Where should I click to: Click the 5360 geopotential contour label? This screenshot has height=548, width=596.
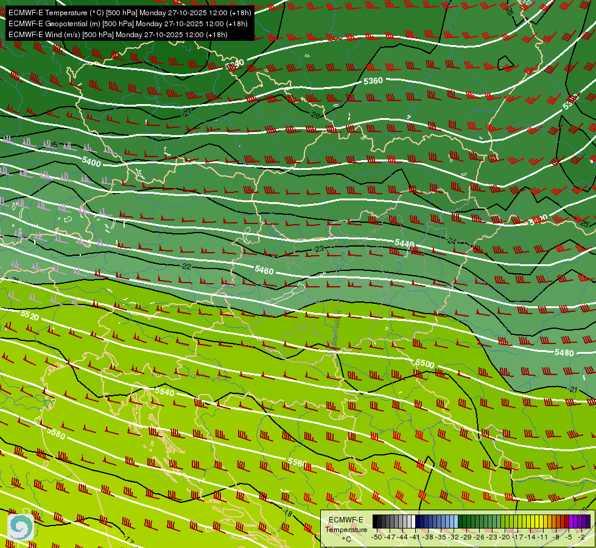(x=373, y=80)
